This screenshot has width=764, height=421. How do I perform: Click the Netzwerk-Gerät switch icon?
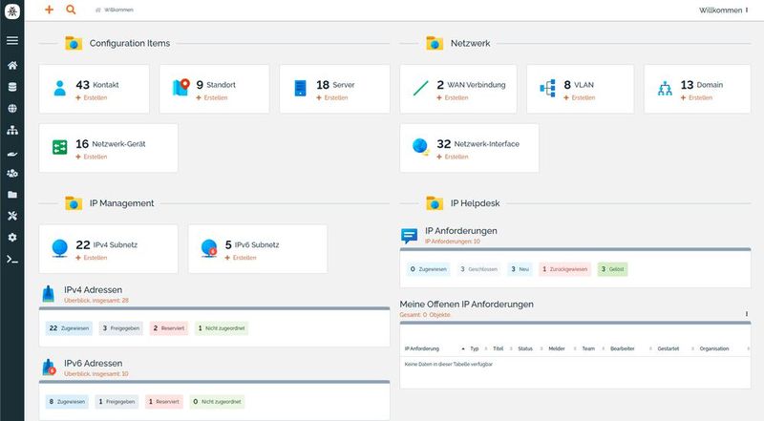59,147
